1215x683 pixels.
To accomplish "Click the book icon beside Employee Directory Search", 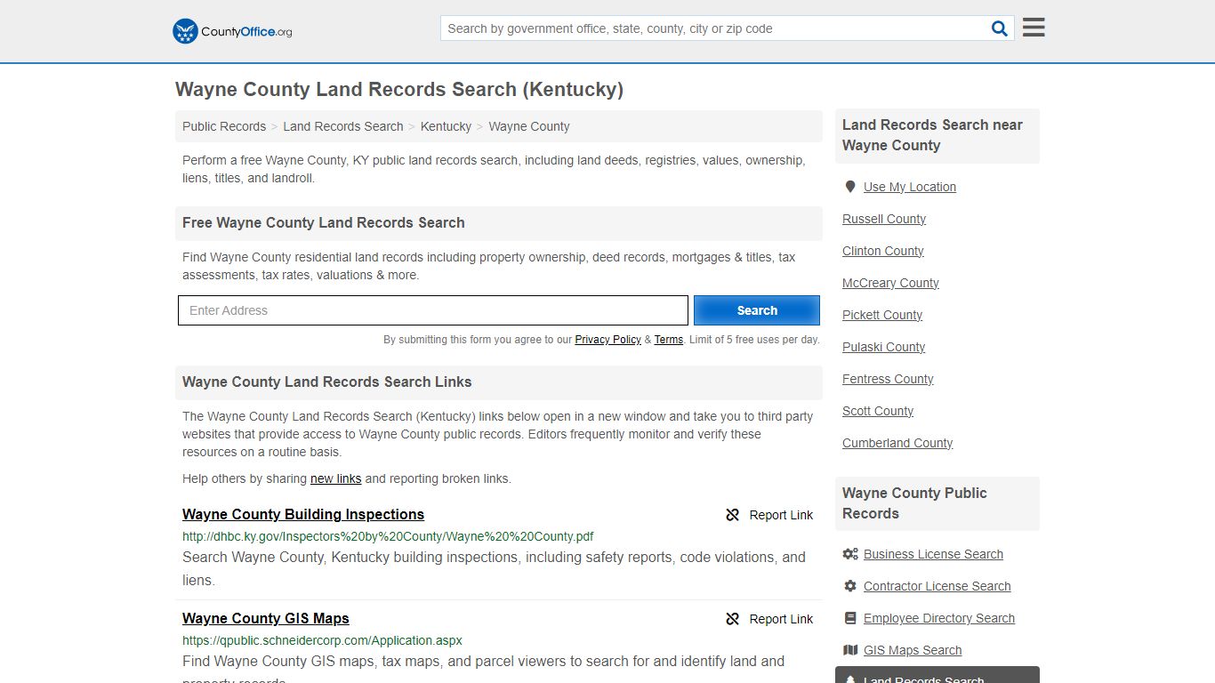I will [x=850, y=618].
